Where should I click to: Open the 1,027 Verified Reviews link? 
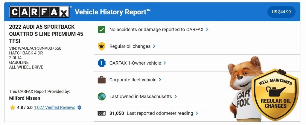coord(54,108)
